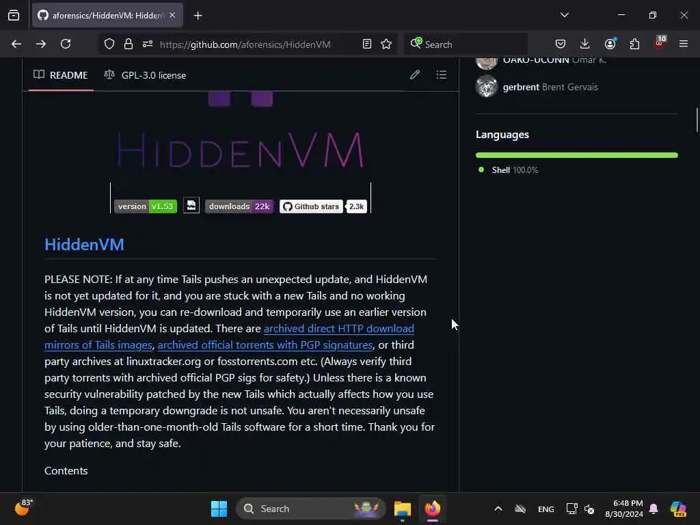Screen dimensions: 700x525
Task: Select the README tab
Action: click(61, 75)
